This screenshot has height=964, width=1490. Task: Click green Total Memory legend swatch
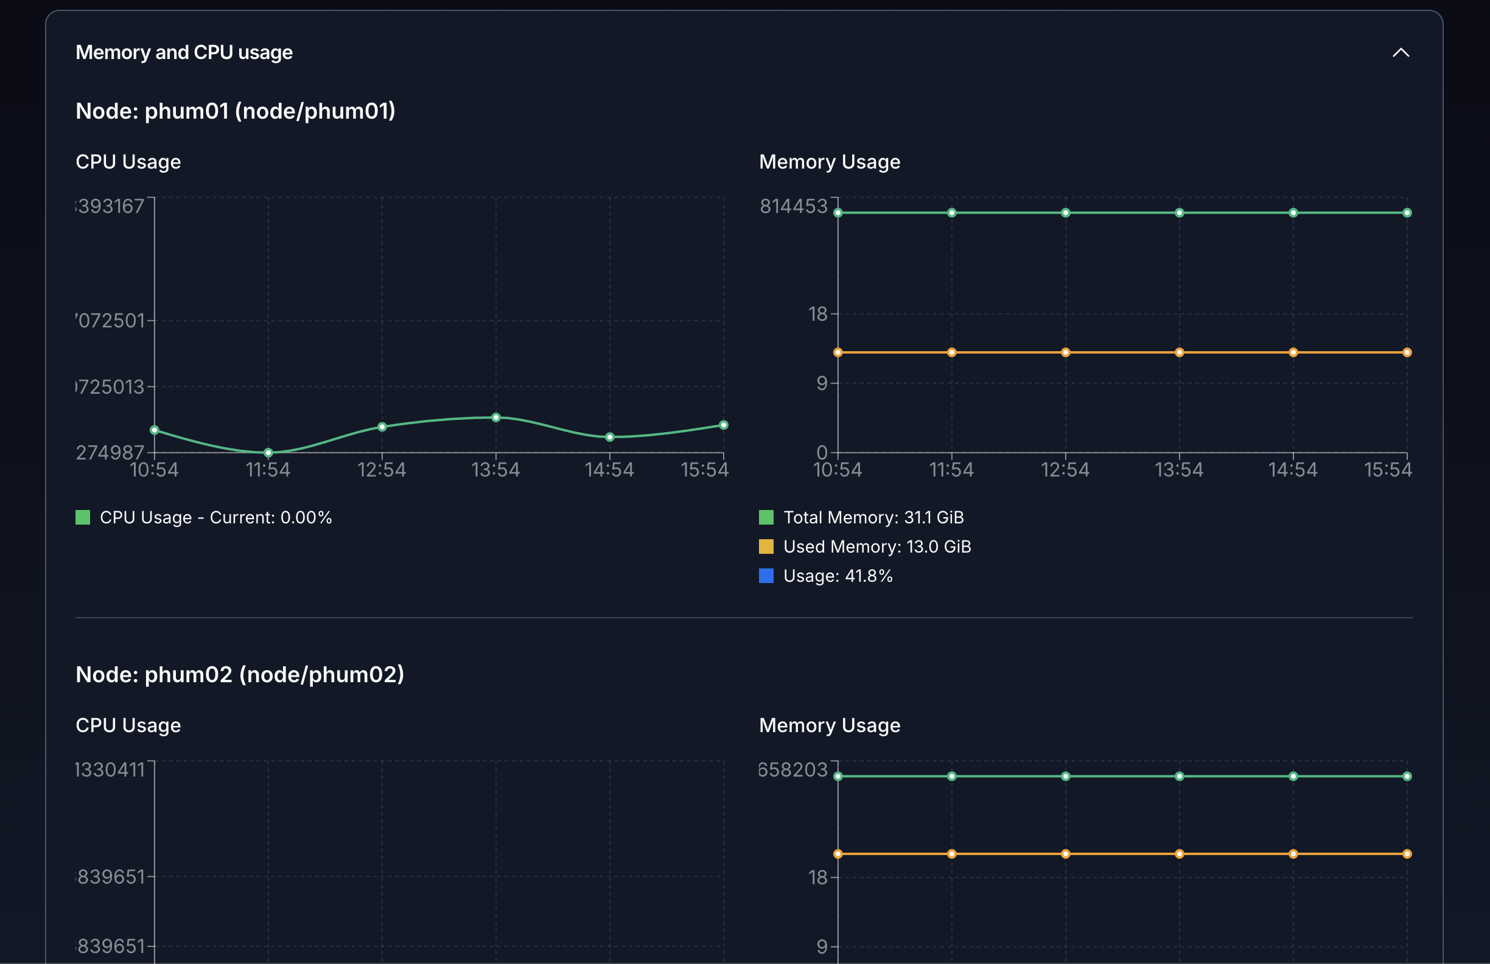pyautogui.click(x=766, y=517)
